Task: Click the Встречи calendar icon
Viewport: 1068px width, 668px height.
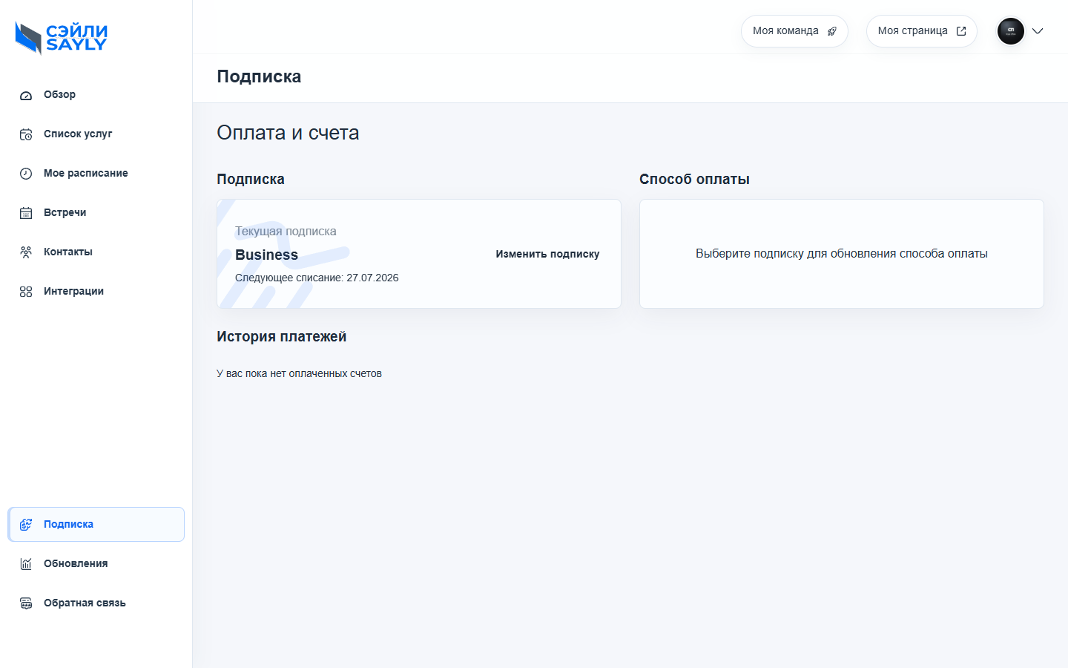Action: click(26, 213)
